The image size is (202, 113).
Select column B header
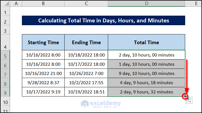click(x=43, y=4)
